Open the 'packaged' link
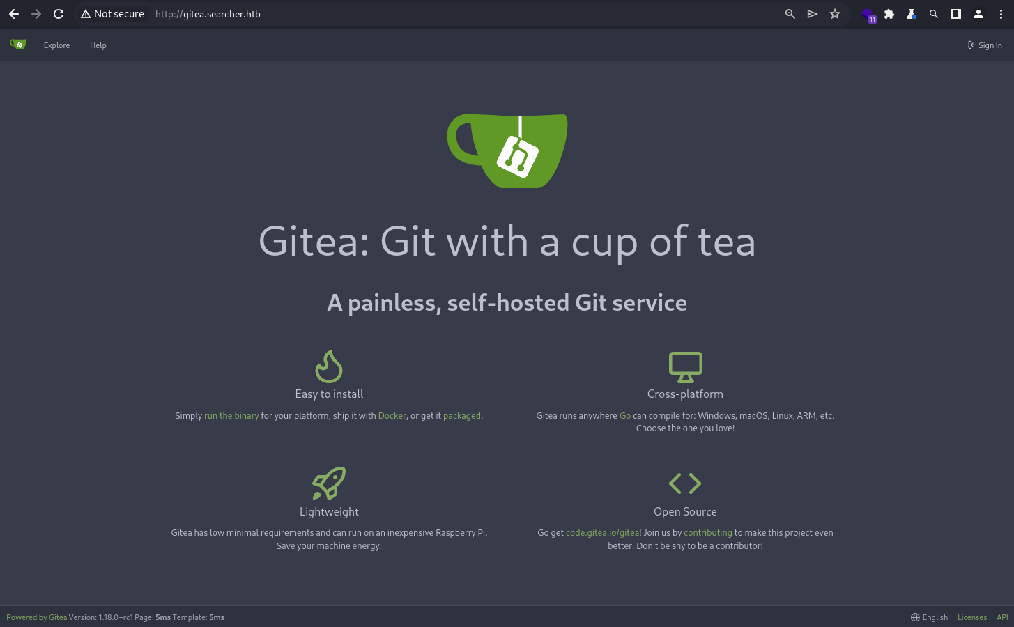Screen dimensions: 1014x627 [x=462, y=415]
